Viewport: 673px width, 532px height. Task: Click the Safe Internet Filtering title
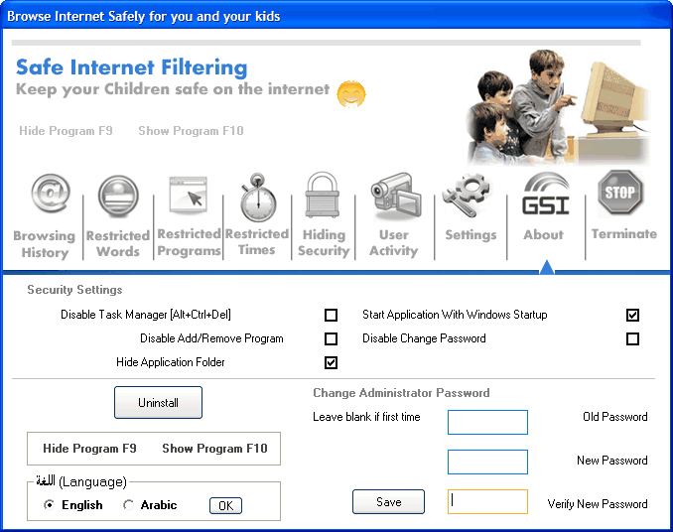[x=131, y=67]
